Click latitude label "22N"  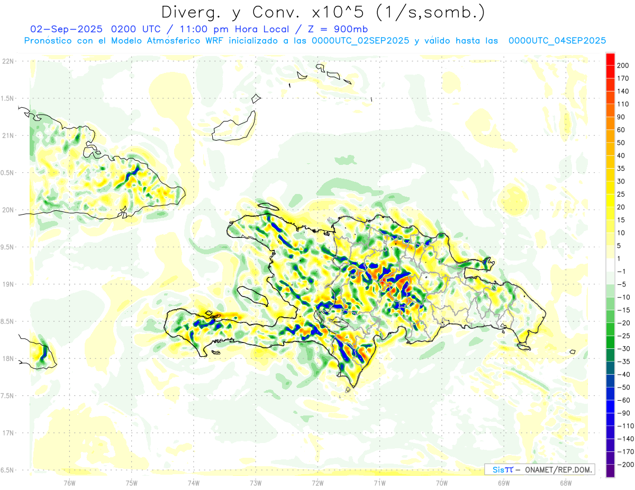tap(8, 61)
